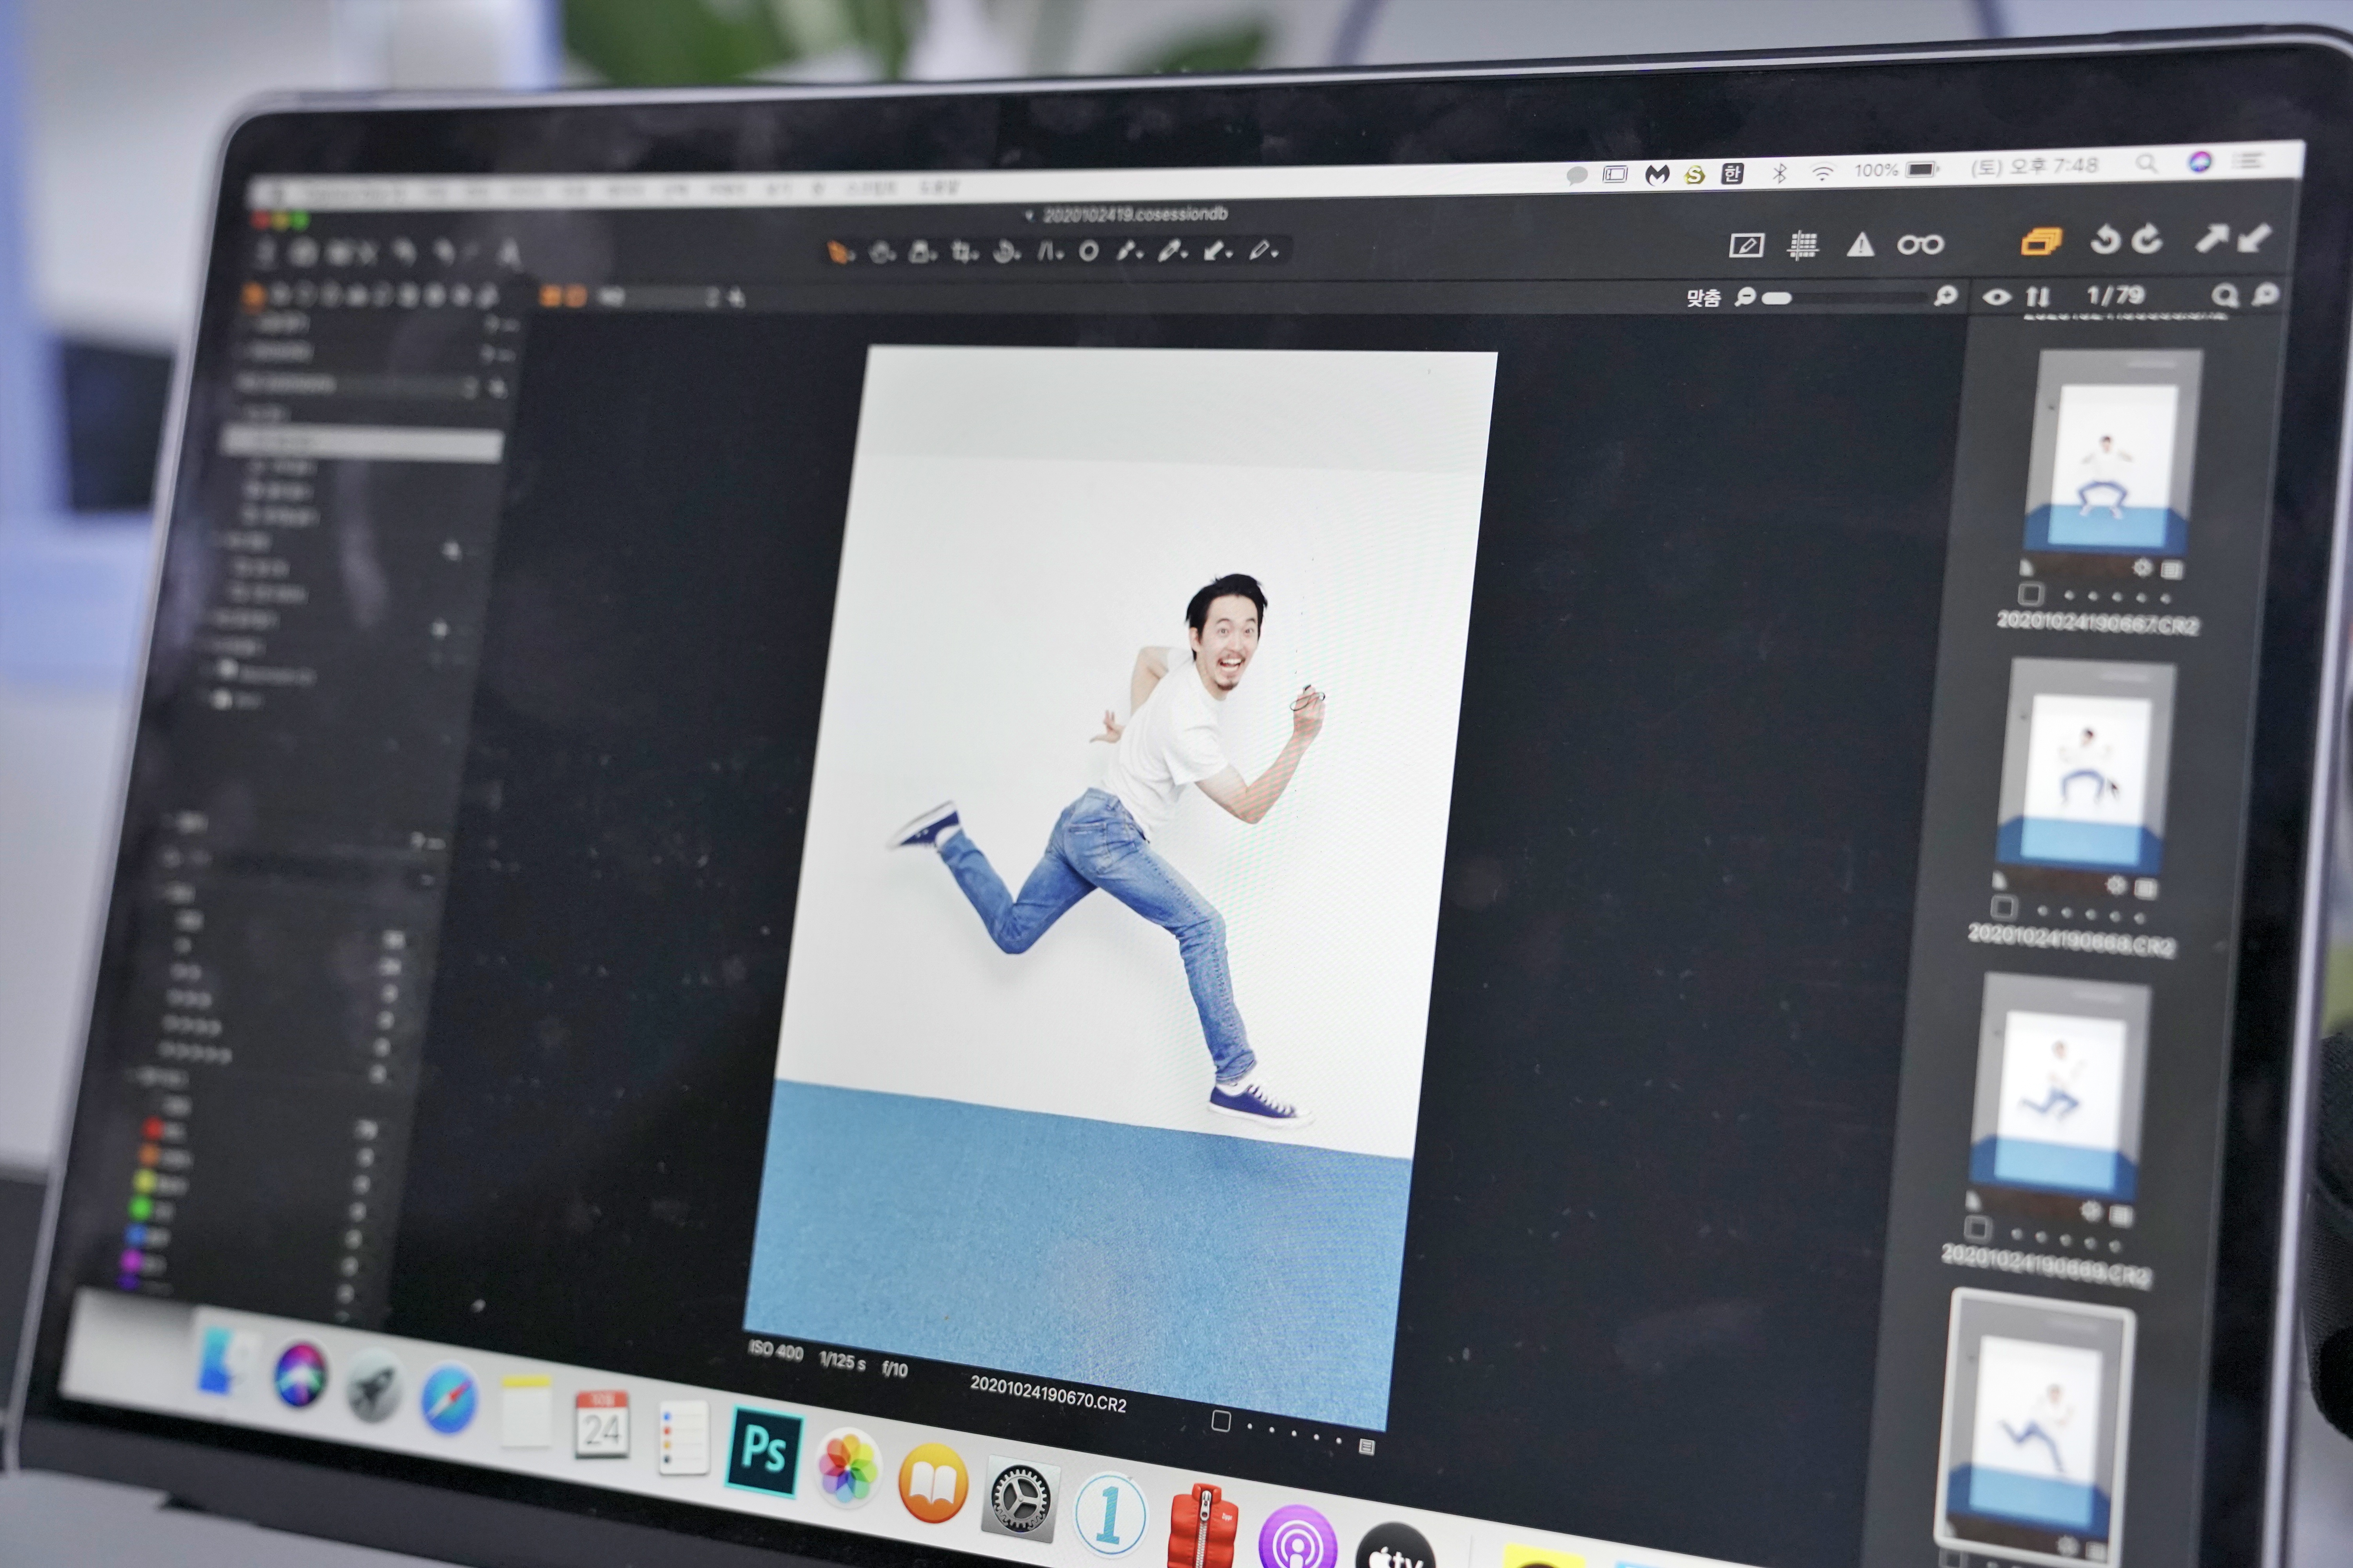The height and width of the screenshot is (1568, 2353).
Task: Click the undo counter-clockwise arrow
Action: pyautogui.click(x=2106, y=240)
